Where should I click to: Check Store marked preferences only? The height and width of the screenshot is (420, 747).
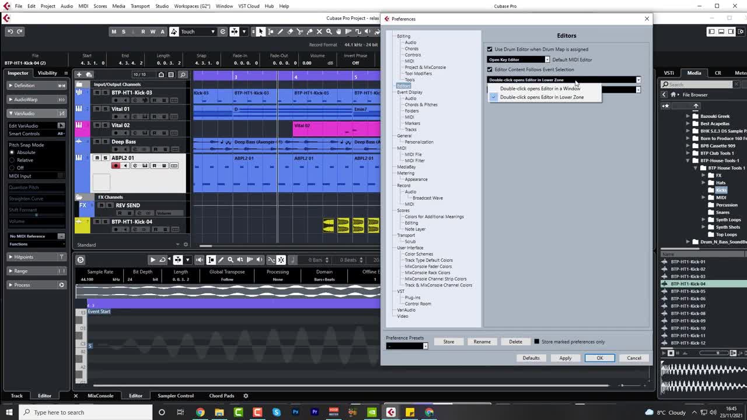[x=537, y=342]
